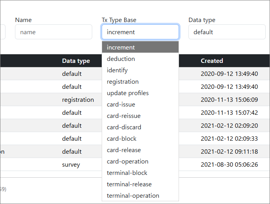Pick 'terminal-block' from the list
The height and width of the screenshot is (204, 270).
tap(140, 173)
